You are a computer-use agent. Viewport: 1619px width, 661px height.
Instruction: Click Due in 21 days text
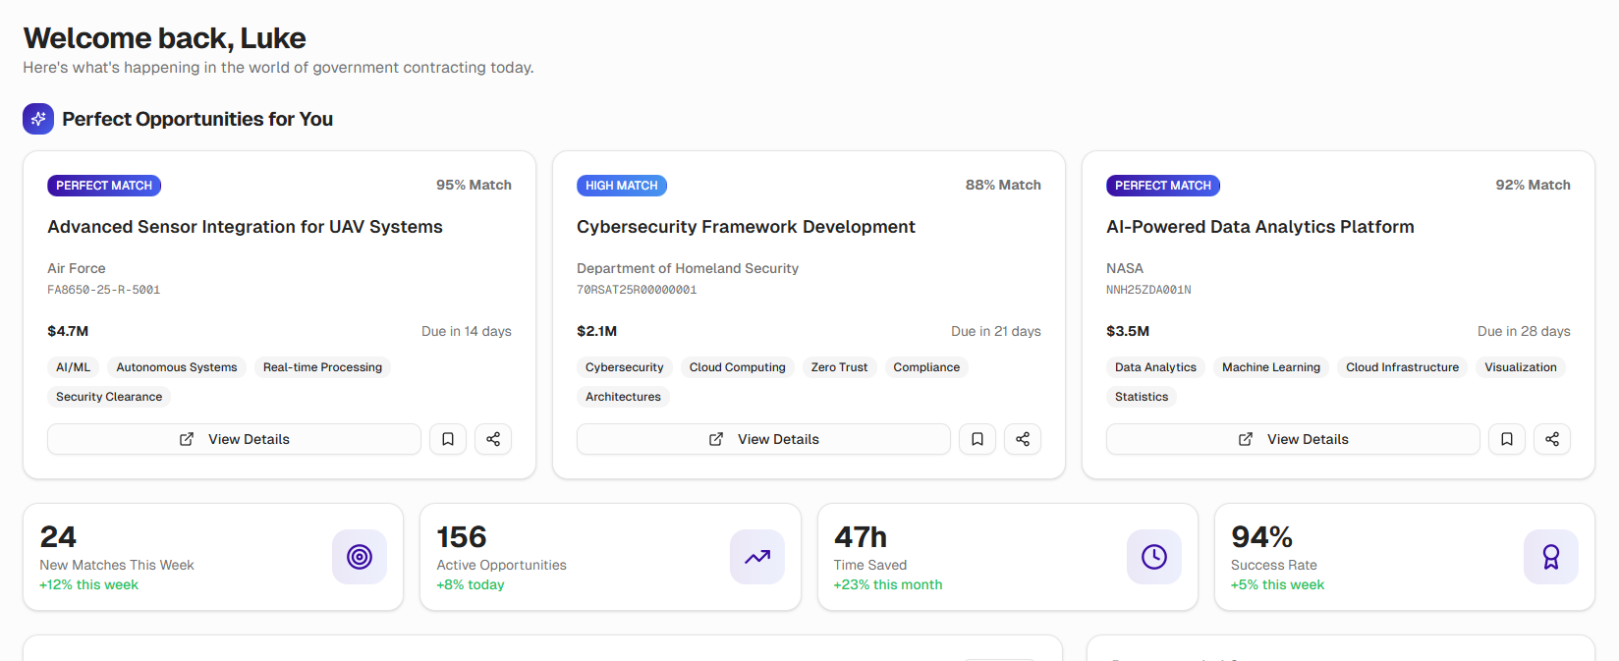tap(996, 331)
